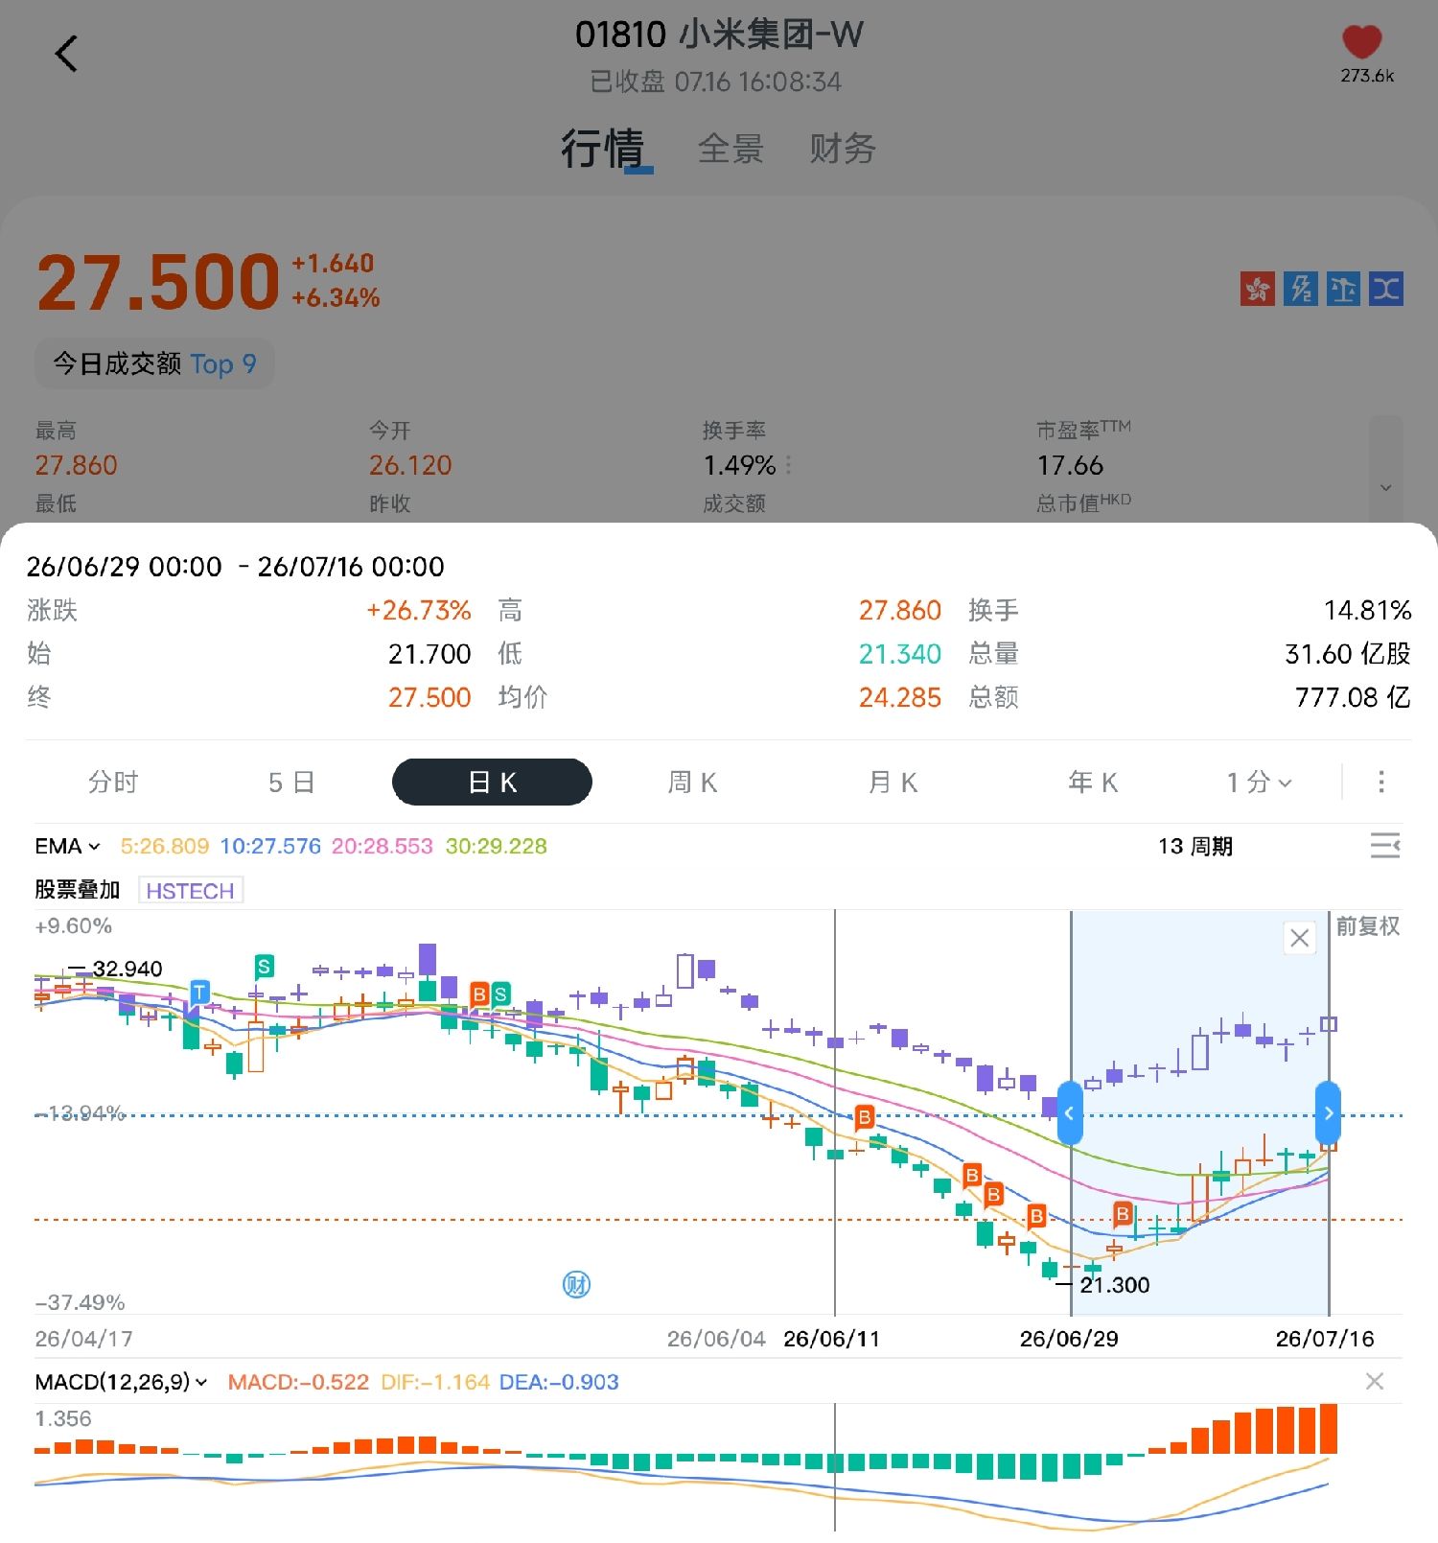Select the 年K chart period
This screenshot has height=1543, width=1438.
tap(1093, 783)
